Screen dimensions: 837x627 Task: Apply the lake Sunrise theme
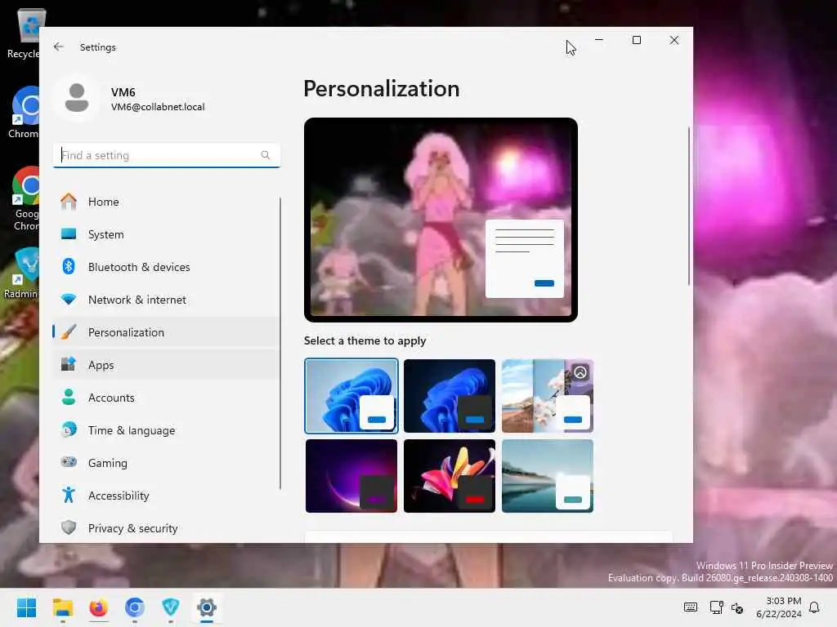[x=548, y=476]
